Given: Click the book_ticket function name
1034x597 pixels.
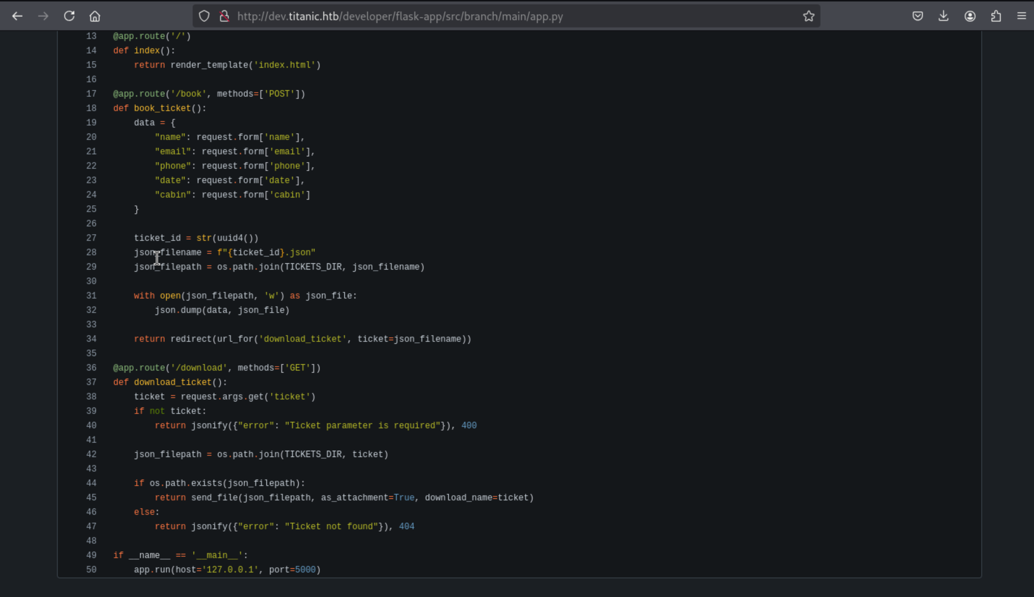Looking at the screenshot, I should pyautogui.click(x=162, y=108).
